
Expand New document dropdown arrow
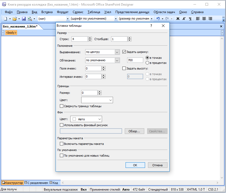(x=10, y=19)
